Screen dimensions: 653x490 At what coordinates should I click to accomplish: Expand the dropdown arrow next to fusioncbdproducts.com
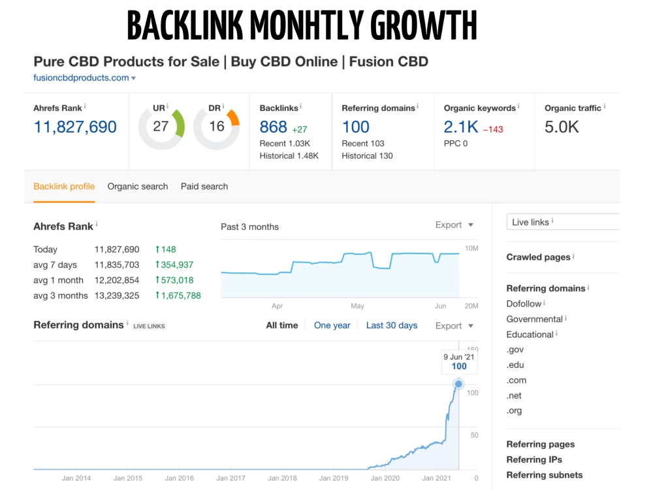[133, 78]
